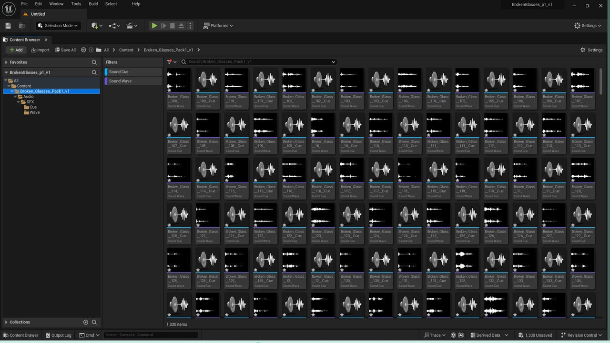Expand the Favorites section
This screenshot has width=610, height=343.
click(x=6, y=62)
